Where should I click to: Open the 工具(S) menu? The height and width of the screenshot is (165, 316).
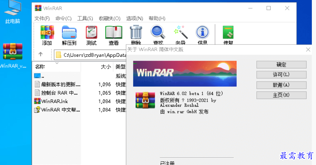point(85,18)
